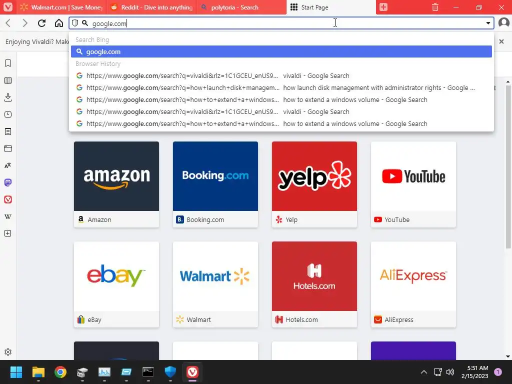
Task: Open the YouTube speed dial
Action: pyautogui.click(x=413, y=184)
